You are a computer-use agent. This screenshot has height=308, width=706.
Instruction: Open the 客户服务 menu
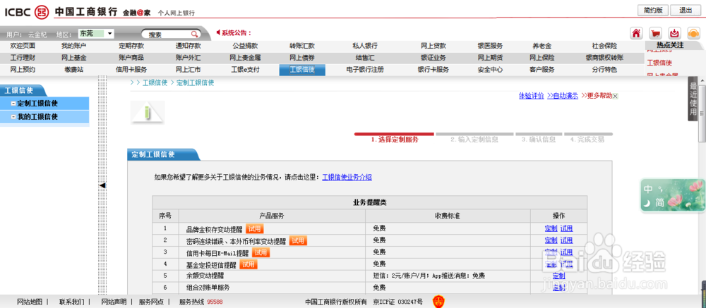coord(542,70)
